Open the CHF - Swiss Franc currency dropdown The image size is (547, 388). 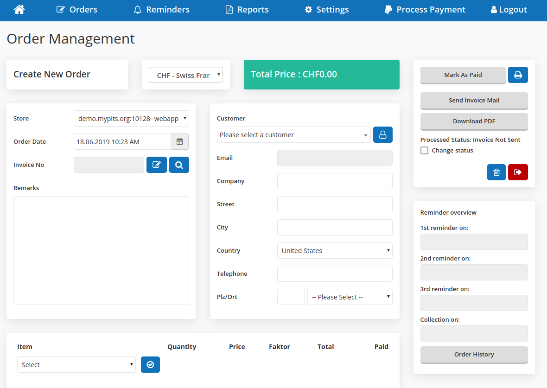[x=185, y=75]
